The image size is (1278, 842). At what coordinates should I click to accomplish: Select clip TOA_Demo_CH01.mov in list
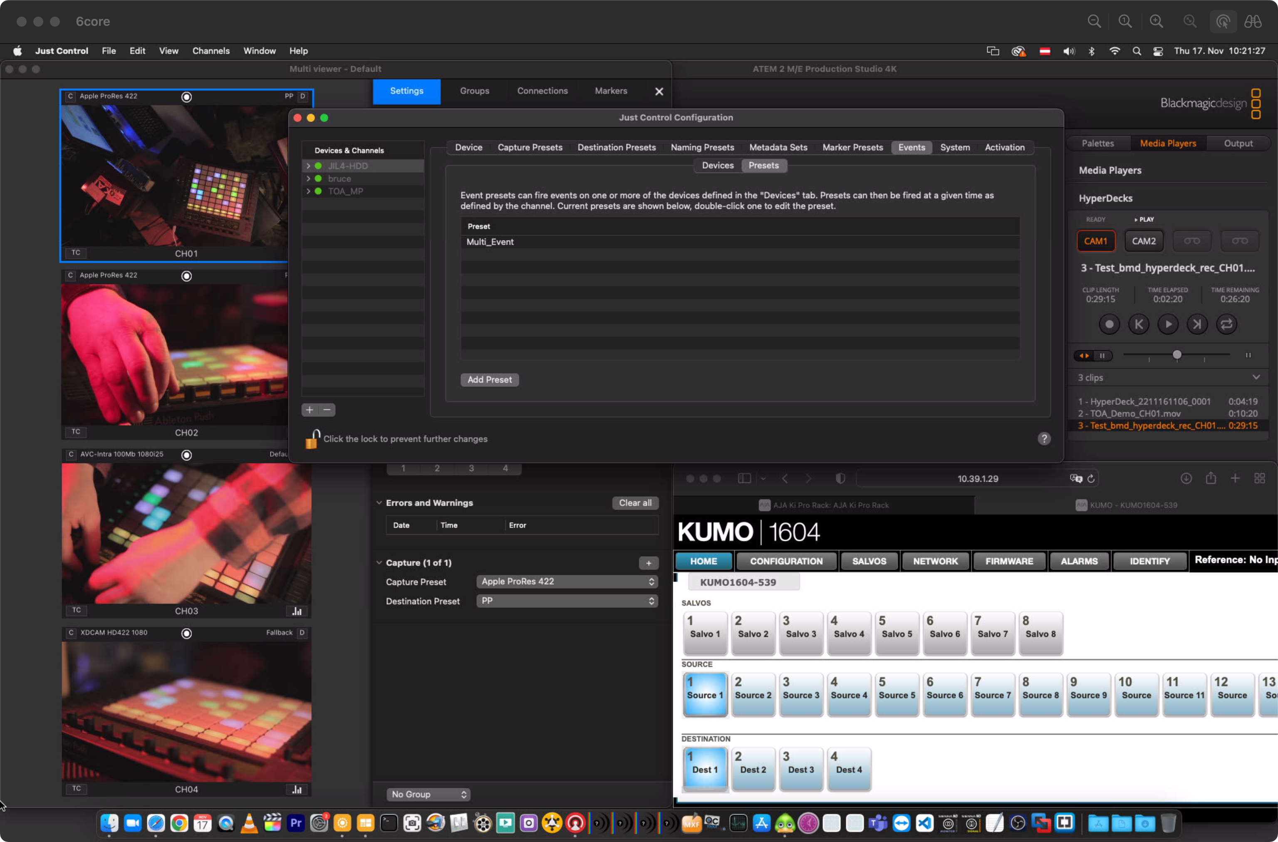pos(1167,414)
